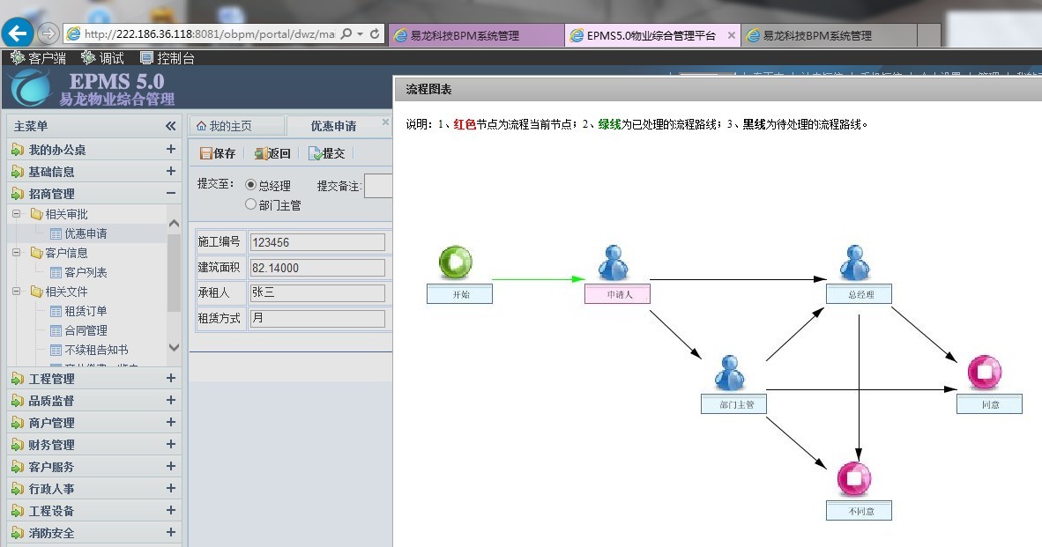Click the 相关审批 folder icon
The height and width of the screenshot is (547, 1042).
pos(37,214)
